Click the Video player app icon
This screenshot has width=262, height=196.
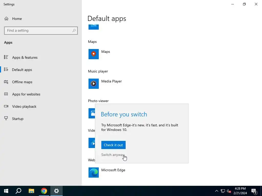coord(92,143)
